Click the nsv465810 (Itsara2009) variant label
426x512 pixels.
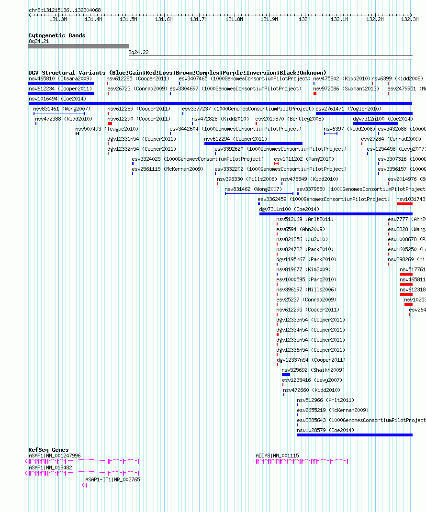(60, 78)
